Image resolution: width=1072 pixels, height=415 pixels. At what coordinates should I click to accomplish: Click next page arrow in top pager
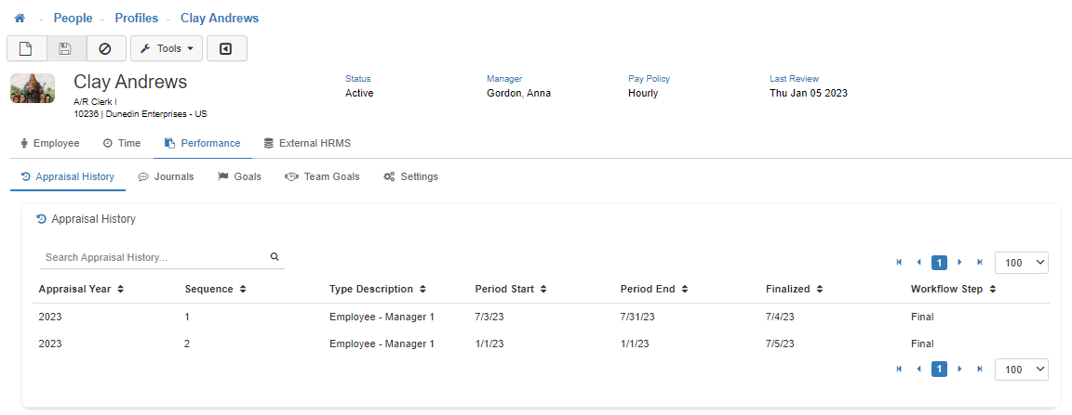959,263
